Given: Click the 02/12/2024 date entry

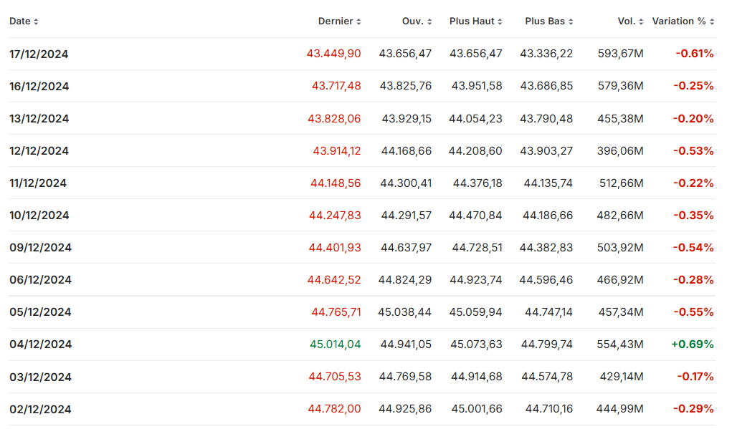Looking at the screenshot, I should 40,409.
